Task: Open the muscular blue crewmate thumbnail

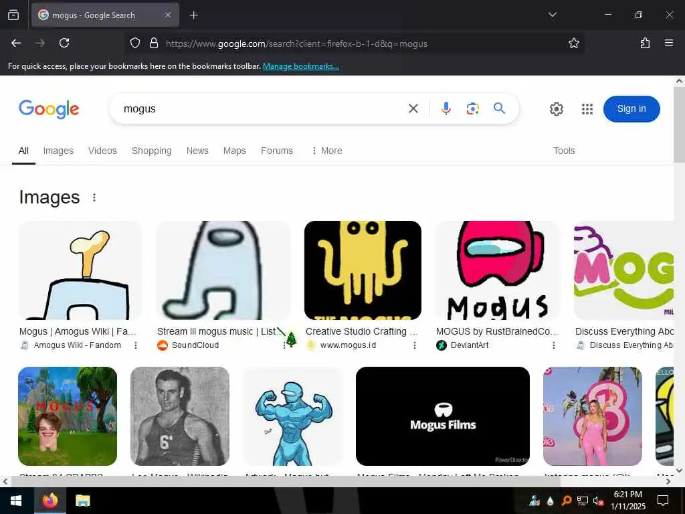Action: coord(293,416)
